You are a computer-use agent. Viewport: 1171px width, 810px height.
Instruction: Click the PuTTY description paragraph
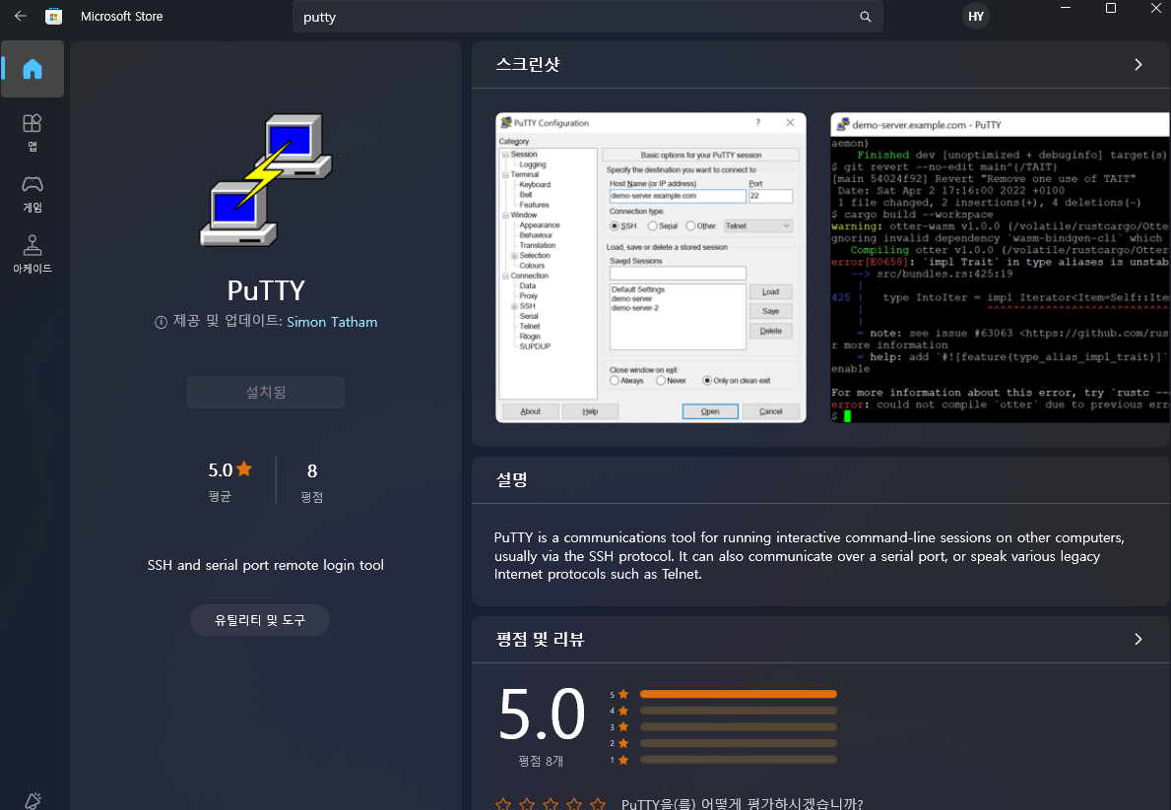point(809,555)
